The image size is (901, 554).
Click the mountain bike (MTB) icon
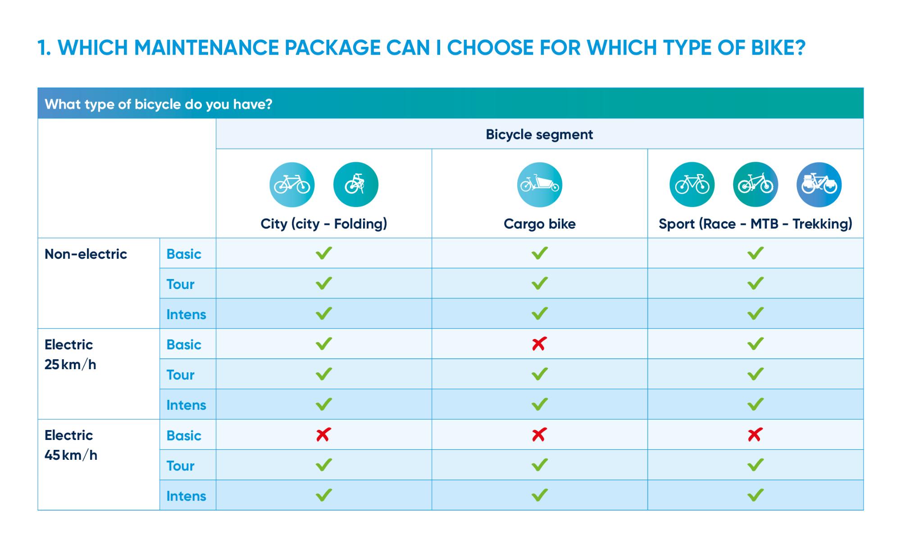coord(755,184)
